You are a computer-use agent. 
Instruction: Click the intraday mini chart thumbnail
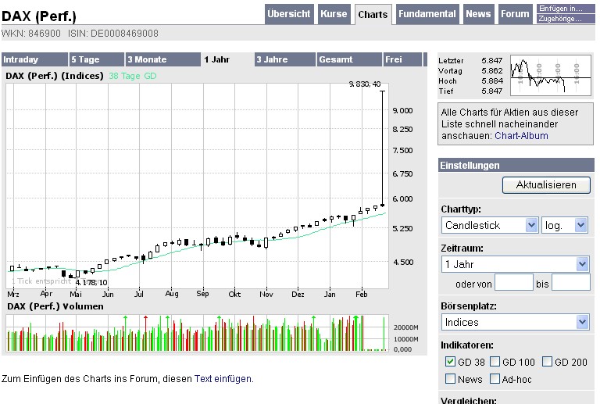click(x=551, y=75)
